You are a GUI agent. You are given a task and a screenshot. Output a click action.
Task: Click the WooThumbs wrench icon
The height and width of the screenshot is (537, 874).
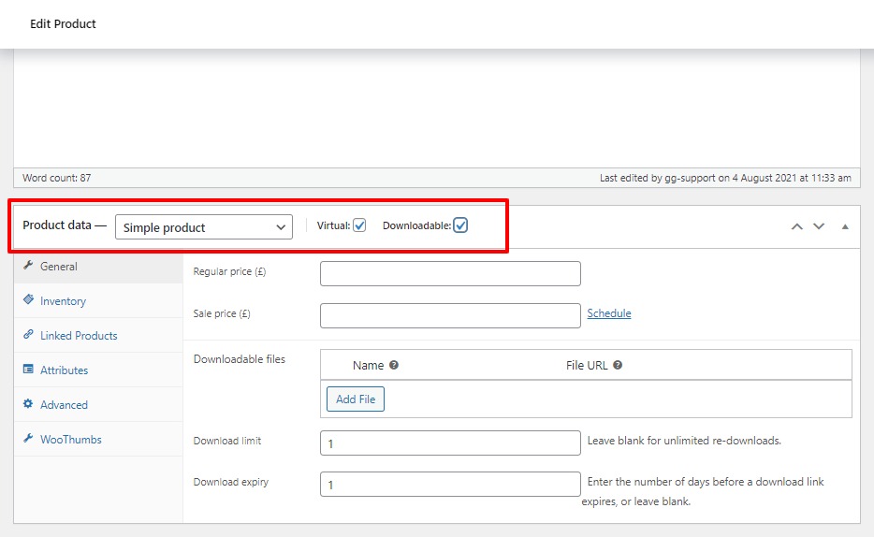point(28,438)
